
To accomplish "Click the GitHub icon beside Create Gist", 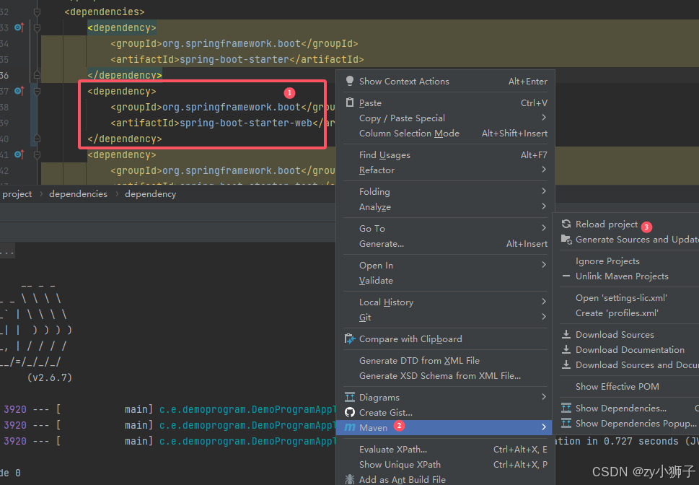I will tap(350, 412).
